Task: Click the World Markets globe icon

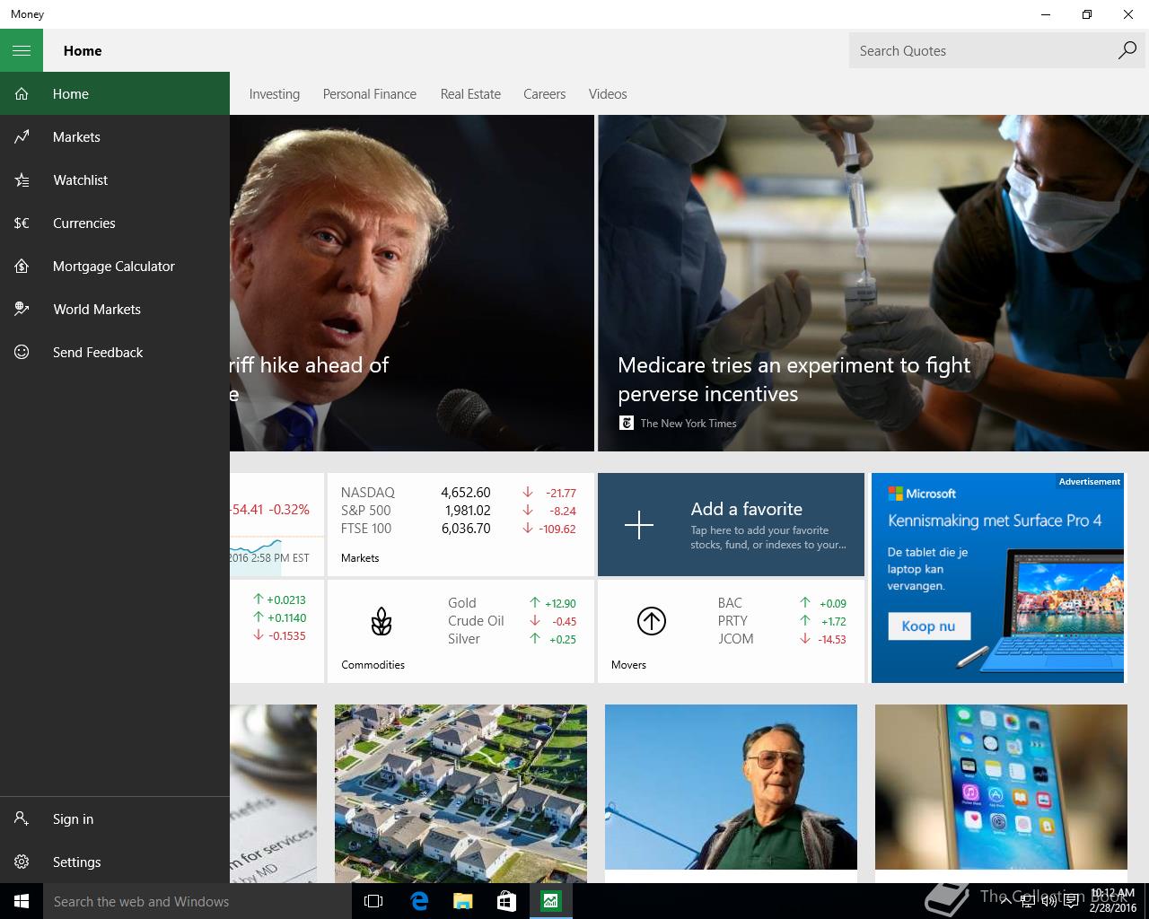Action: tap(22, 309)
